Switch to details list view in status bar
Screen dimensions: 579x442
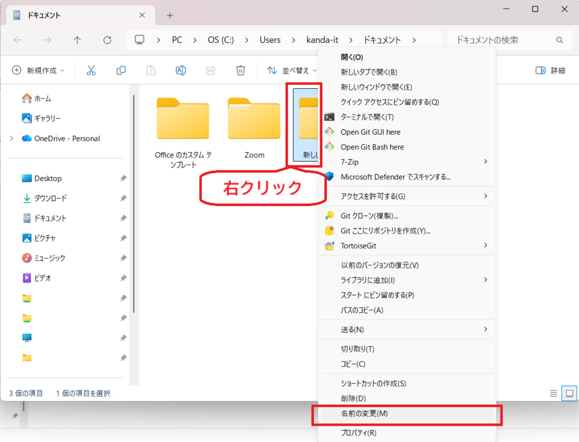click(x=554, y=393)
